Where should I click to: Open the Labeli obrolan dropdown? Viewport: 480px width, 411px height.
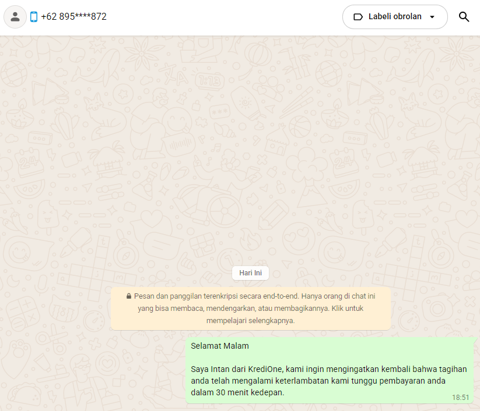click(x=395, y=17)
